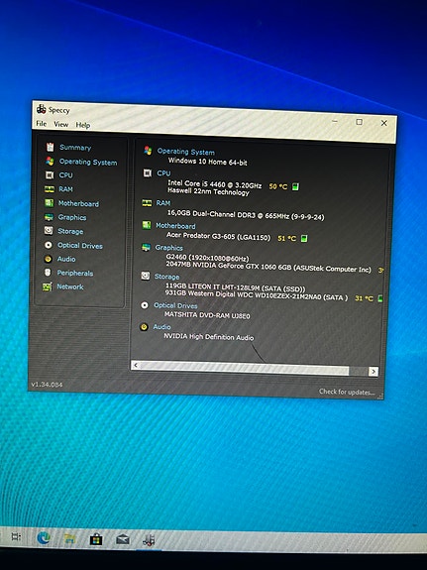Show the Graphics sidebar section
Viewport: 427px width, 570px height.
72,217
